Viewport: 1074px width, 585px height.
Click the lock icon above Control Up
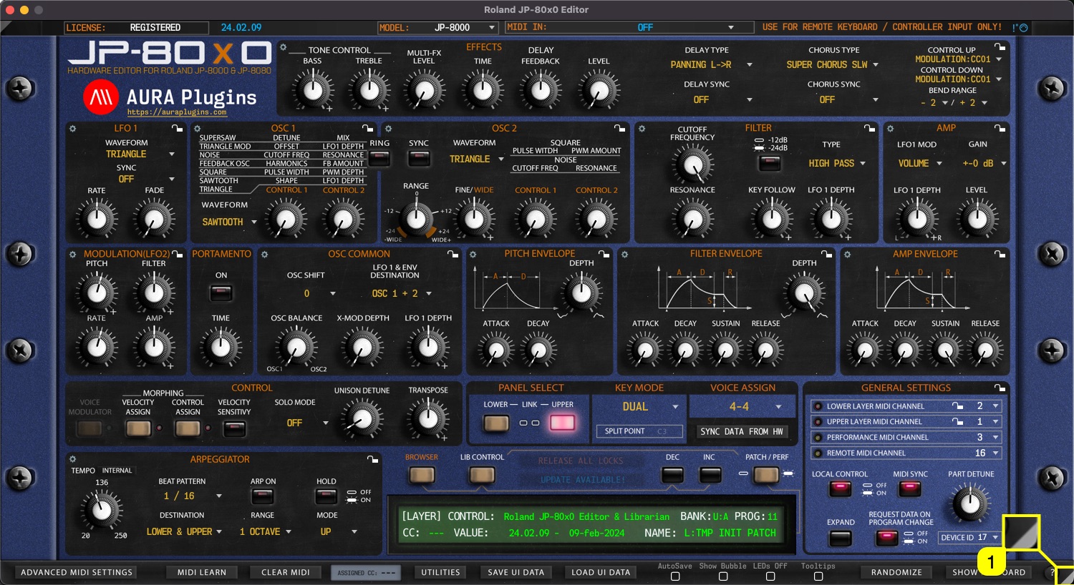(1000, 47)
